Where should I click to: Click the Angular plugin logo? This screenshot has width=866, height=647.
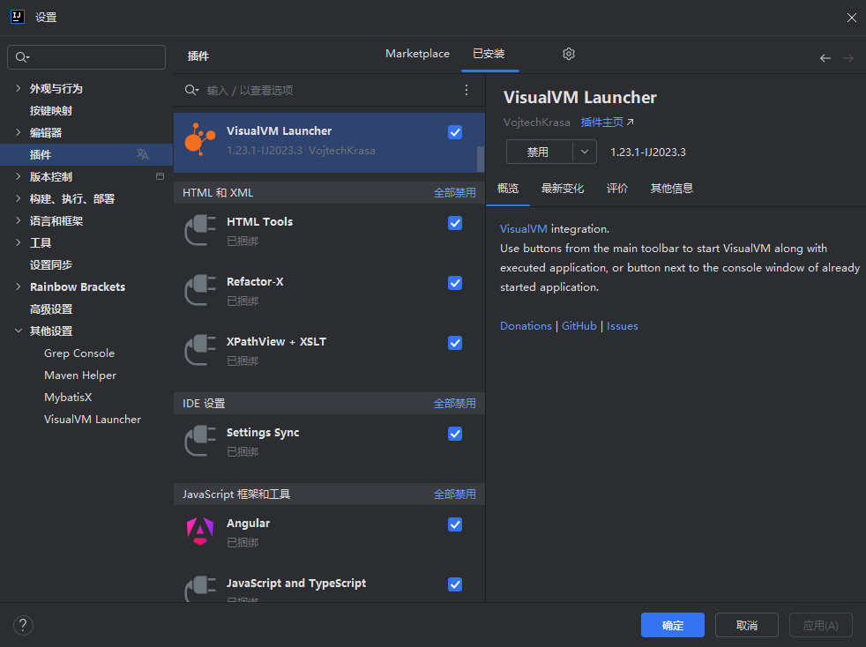[x=200, y=532]
